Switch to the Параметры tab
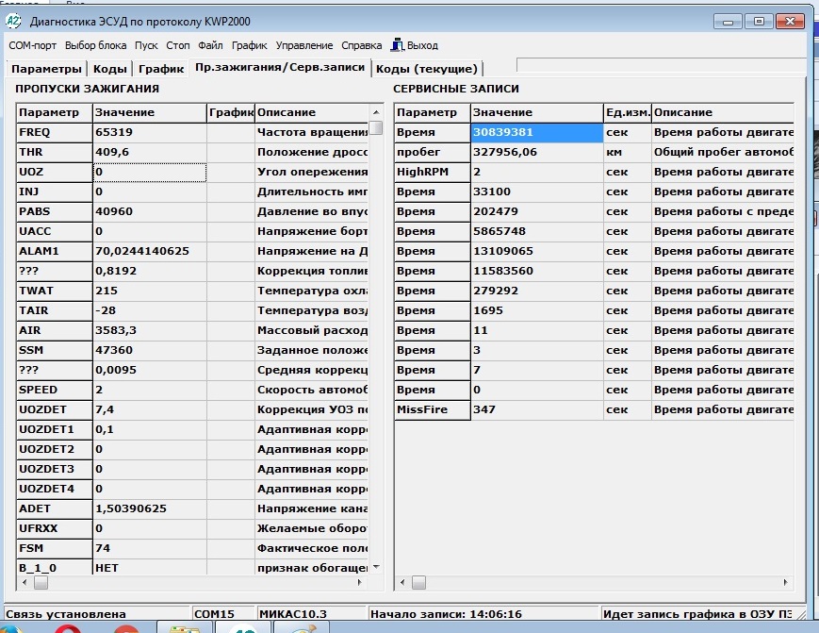819x633 pixels. (x=47, y=69)
